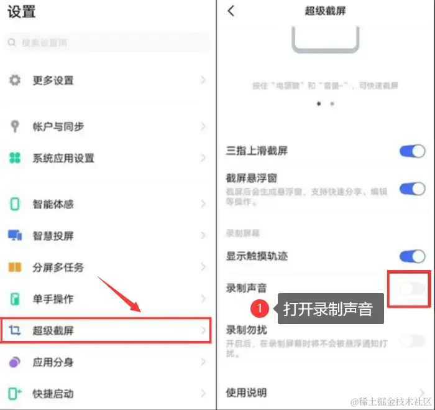Viewport: 435px width, 410px height.
Task: Expand 更多设置 via its chevron
Action: 203,80
